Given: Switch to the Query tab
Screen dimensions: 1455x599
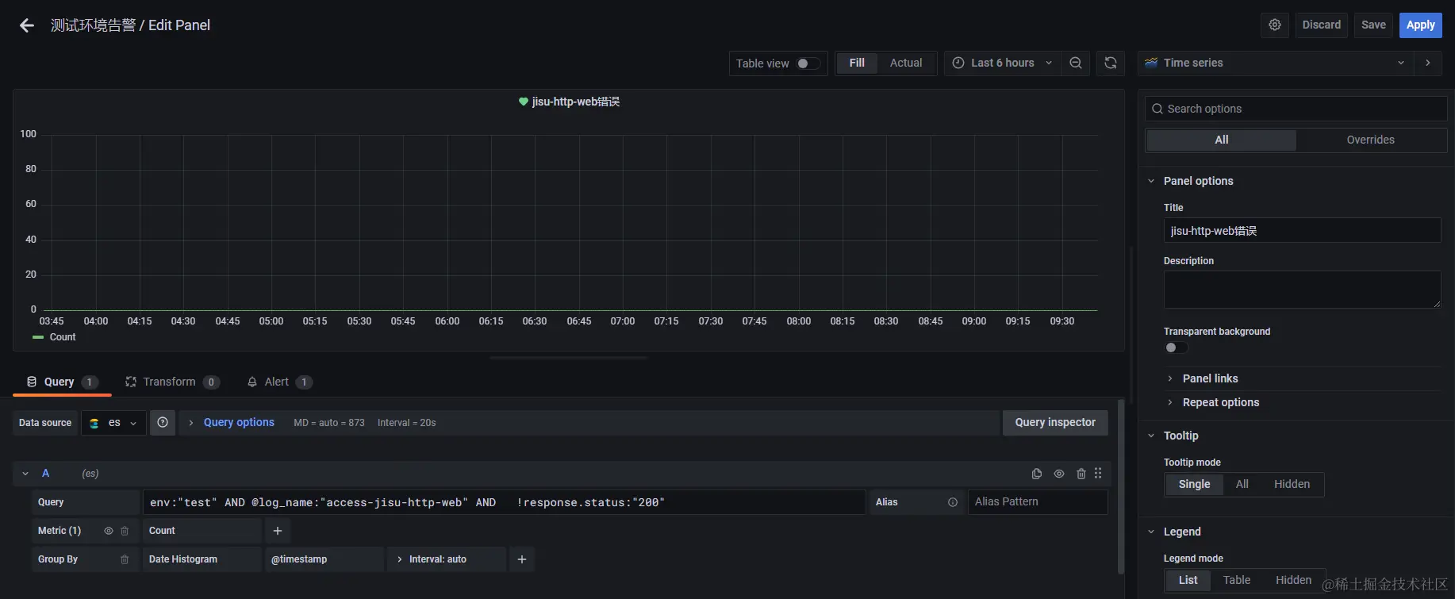Looking at the screenshot, I should 62,382.
